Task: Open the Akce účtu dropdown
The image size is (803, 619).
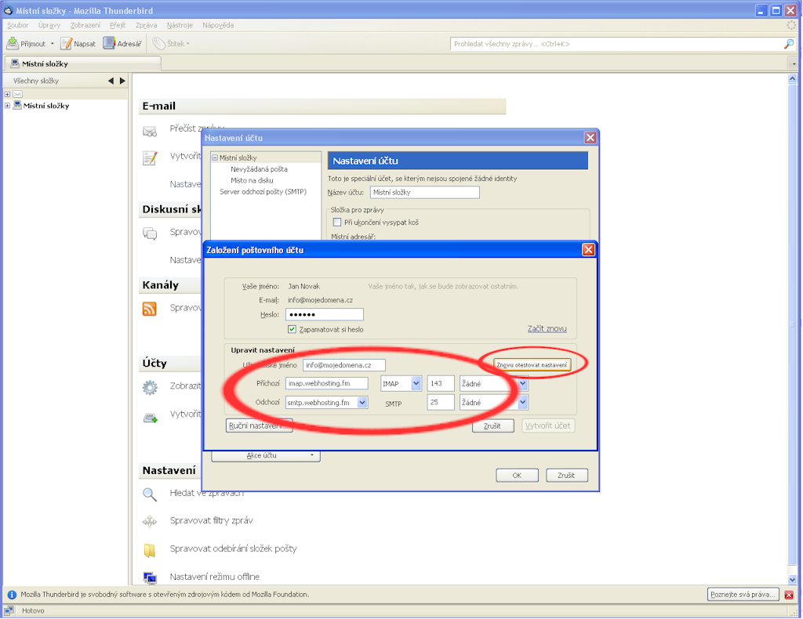Action: [266, 455]
